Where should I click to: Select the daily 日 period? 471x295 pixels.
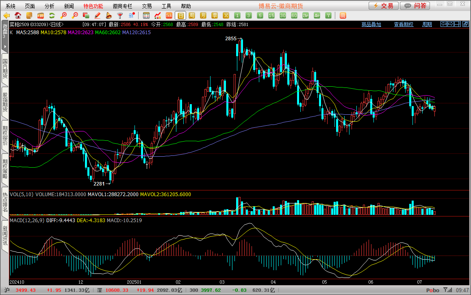point(180,15)
